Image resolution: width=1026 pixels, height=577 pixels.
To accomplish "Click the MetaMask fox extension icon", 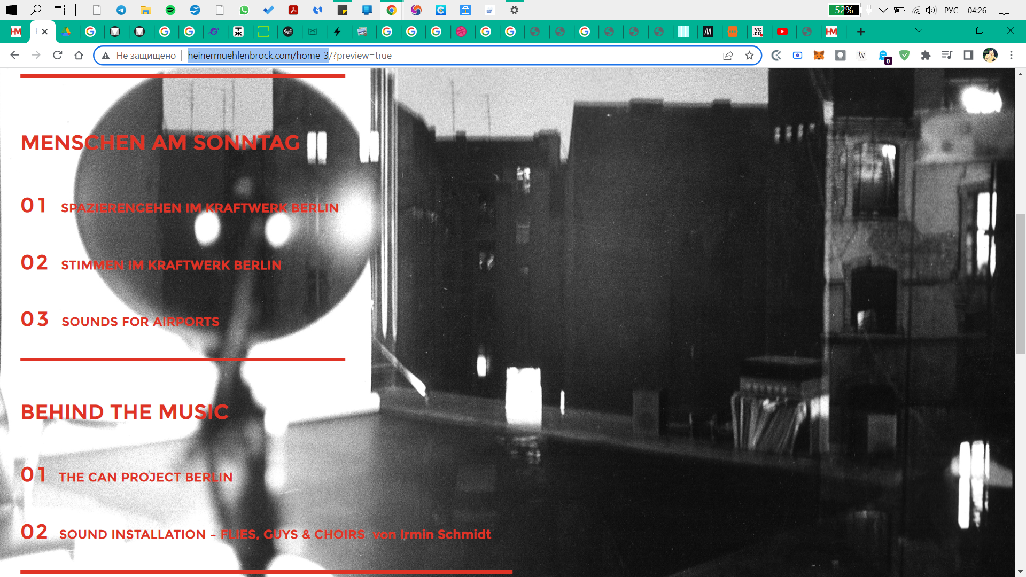I will tap(819, 56).
